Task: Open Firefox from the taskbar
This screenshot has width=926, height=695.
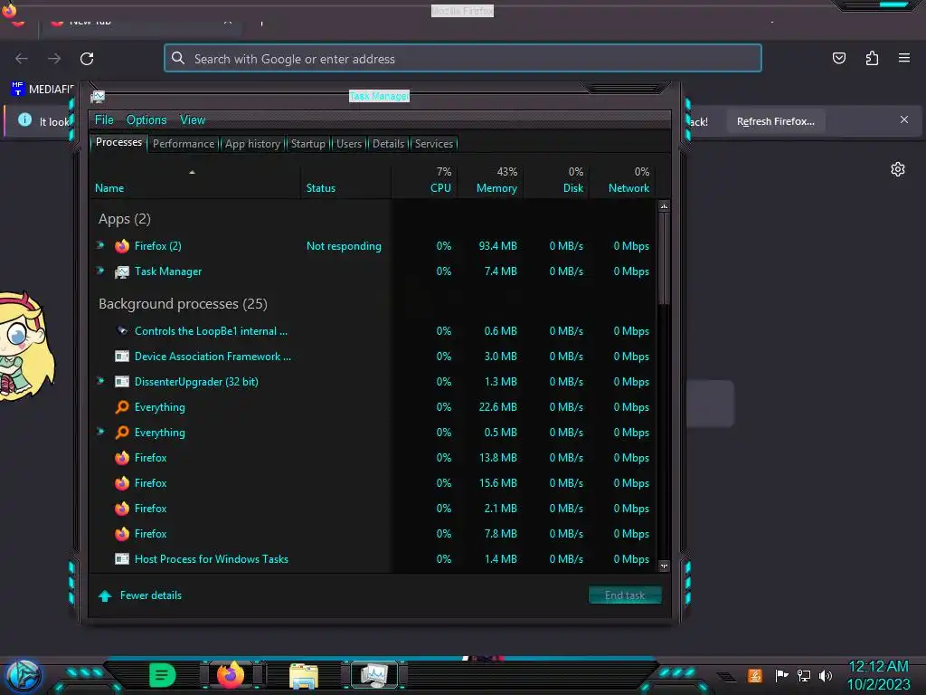Action: coord(231,675)
